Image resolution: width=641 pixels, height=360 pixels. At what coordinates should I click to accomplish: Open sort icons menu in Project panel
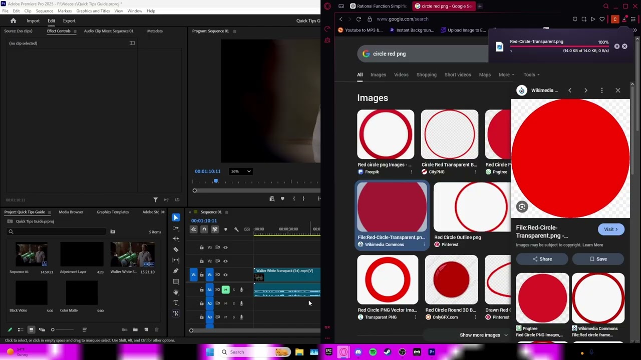point(85,330)
